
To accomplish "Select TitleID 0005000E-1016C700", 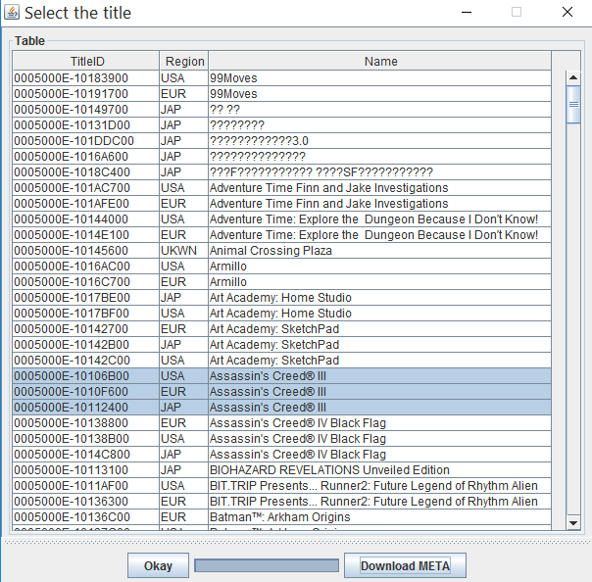I will point(86,281).
